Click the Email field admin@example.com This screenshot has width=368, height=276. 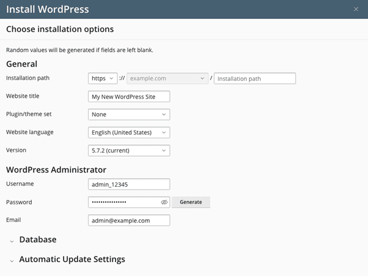pos(129,220)
